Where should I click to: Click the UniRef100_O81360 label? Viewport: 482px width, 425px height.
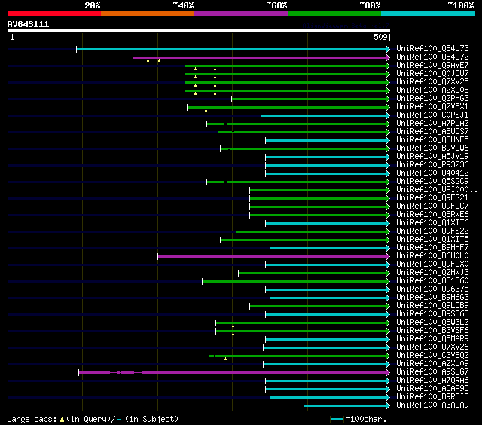click(x=432, y=281)
